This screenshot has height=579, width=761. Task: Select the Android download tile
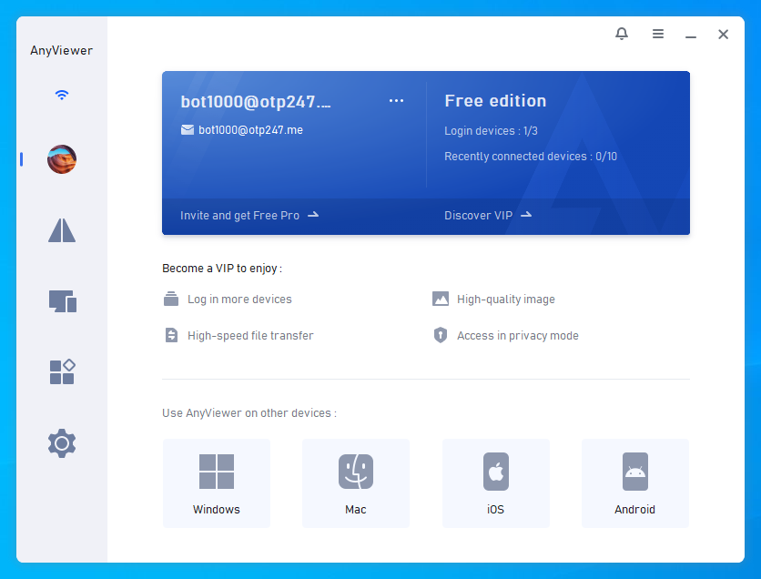coord(635,483)
